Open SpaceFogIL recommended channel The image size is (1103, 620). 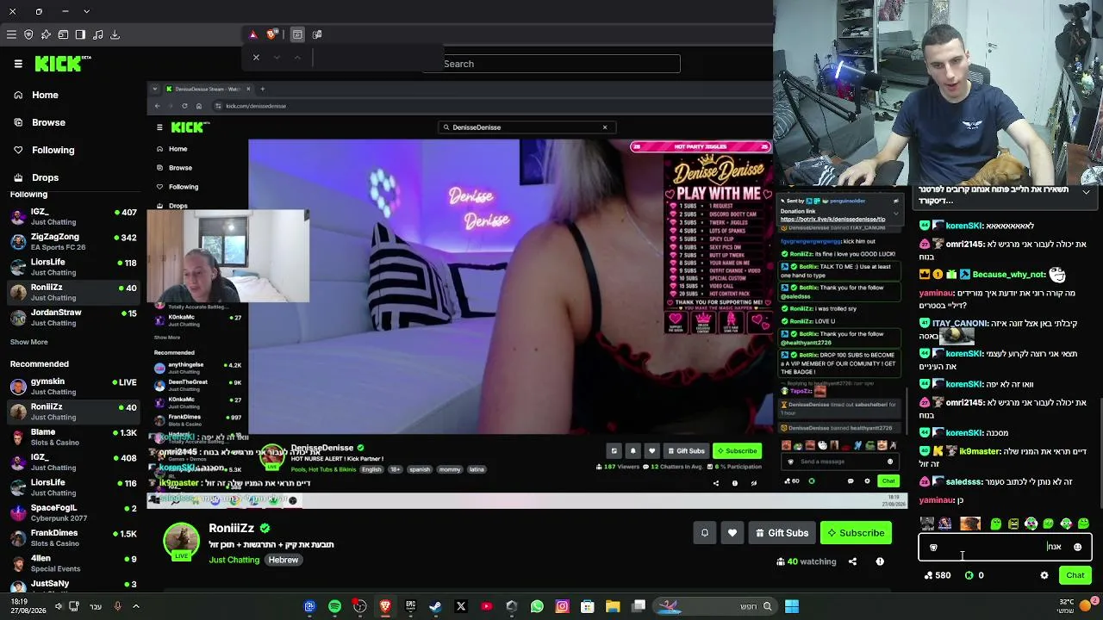[x=72, y=513]
